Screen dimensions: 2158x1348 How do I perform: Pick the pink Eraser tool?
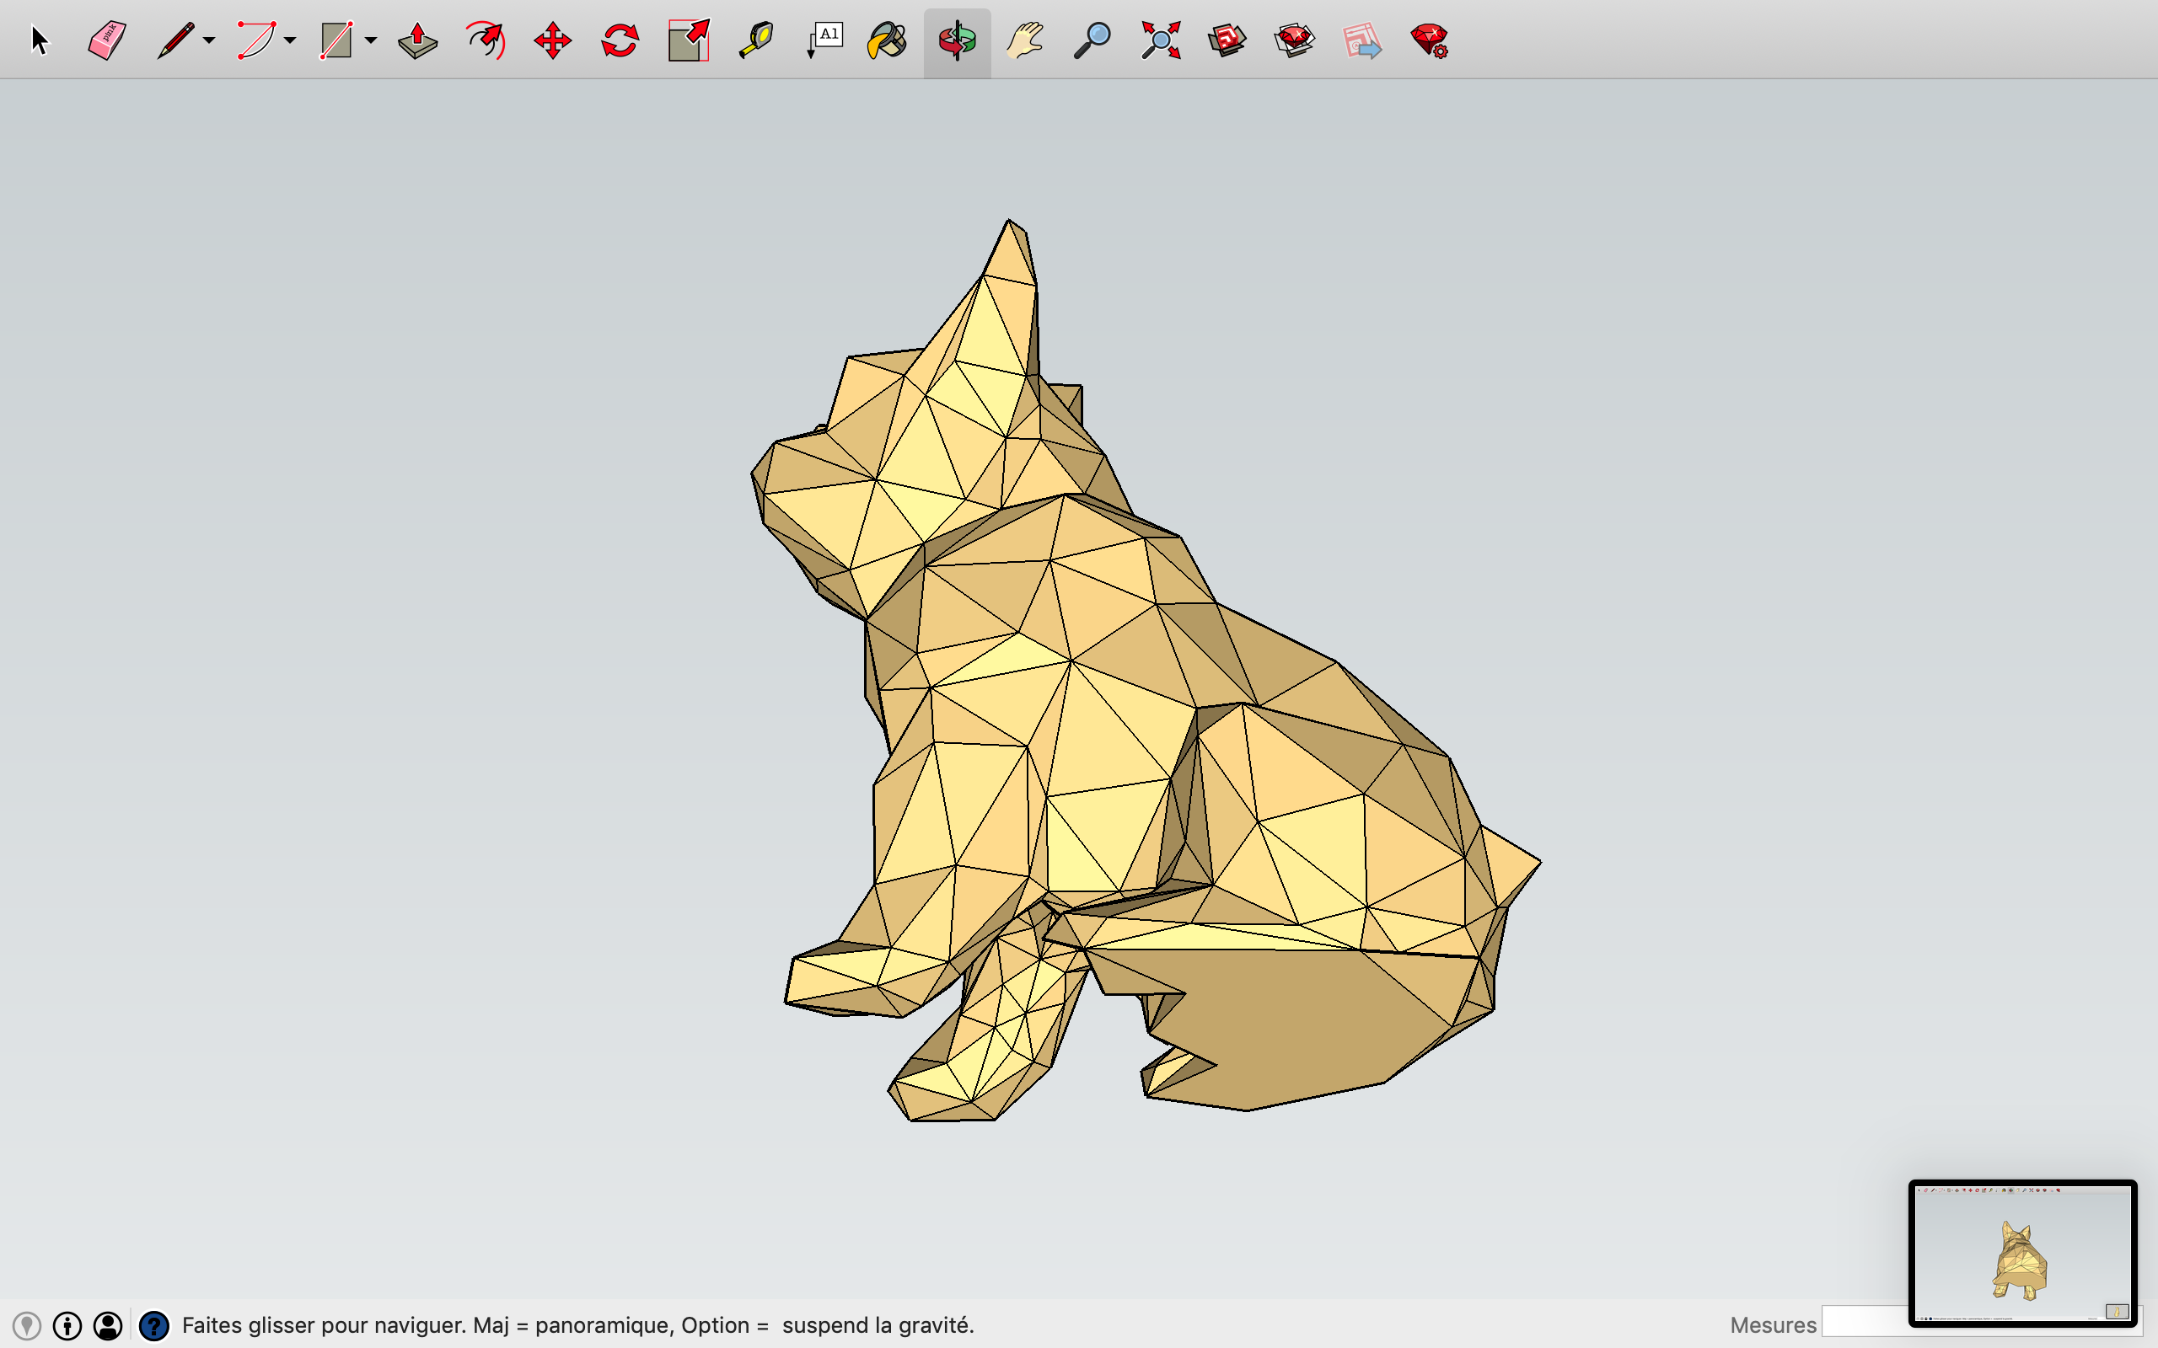tap(107, 40)
